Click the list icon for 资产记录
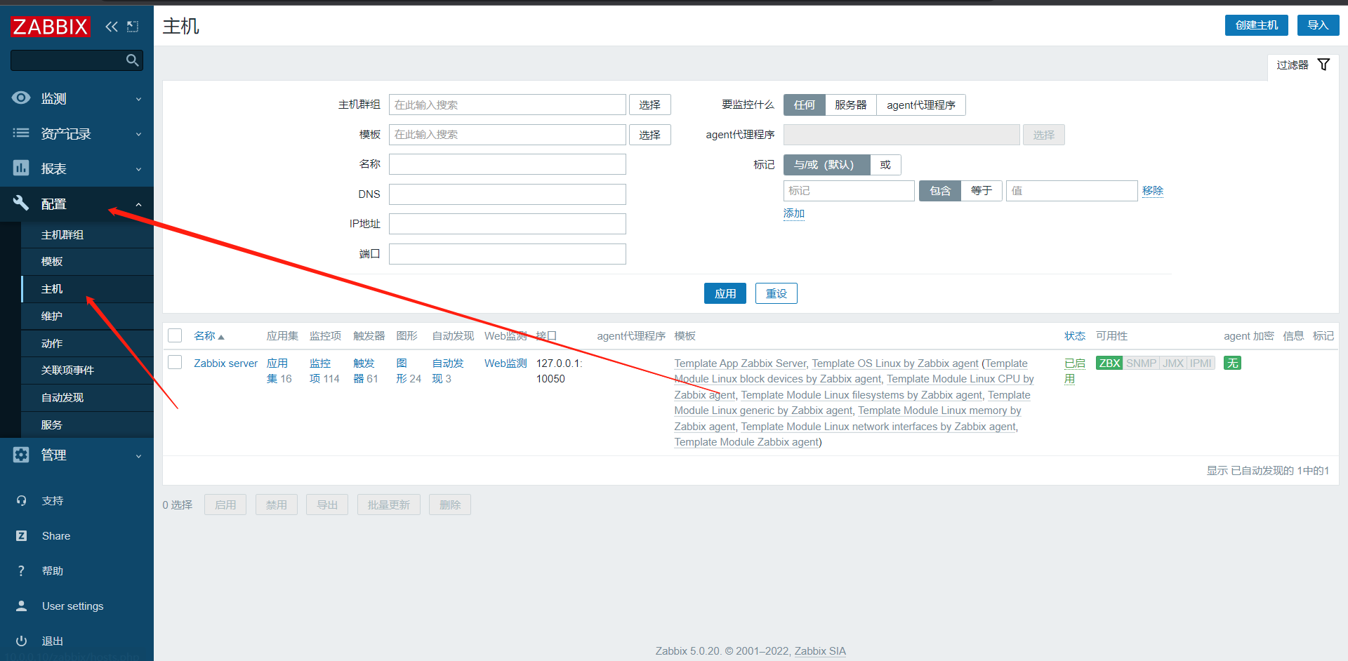 (x=21, y=133)
